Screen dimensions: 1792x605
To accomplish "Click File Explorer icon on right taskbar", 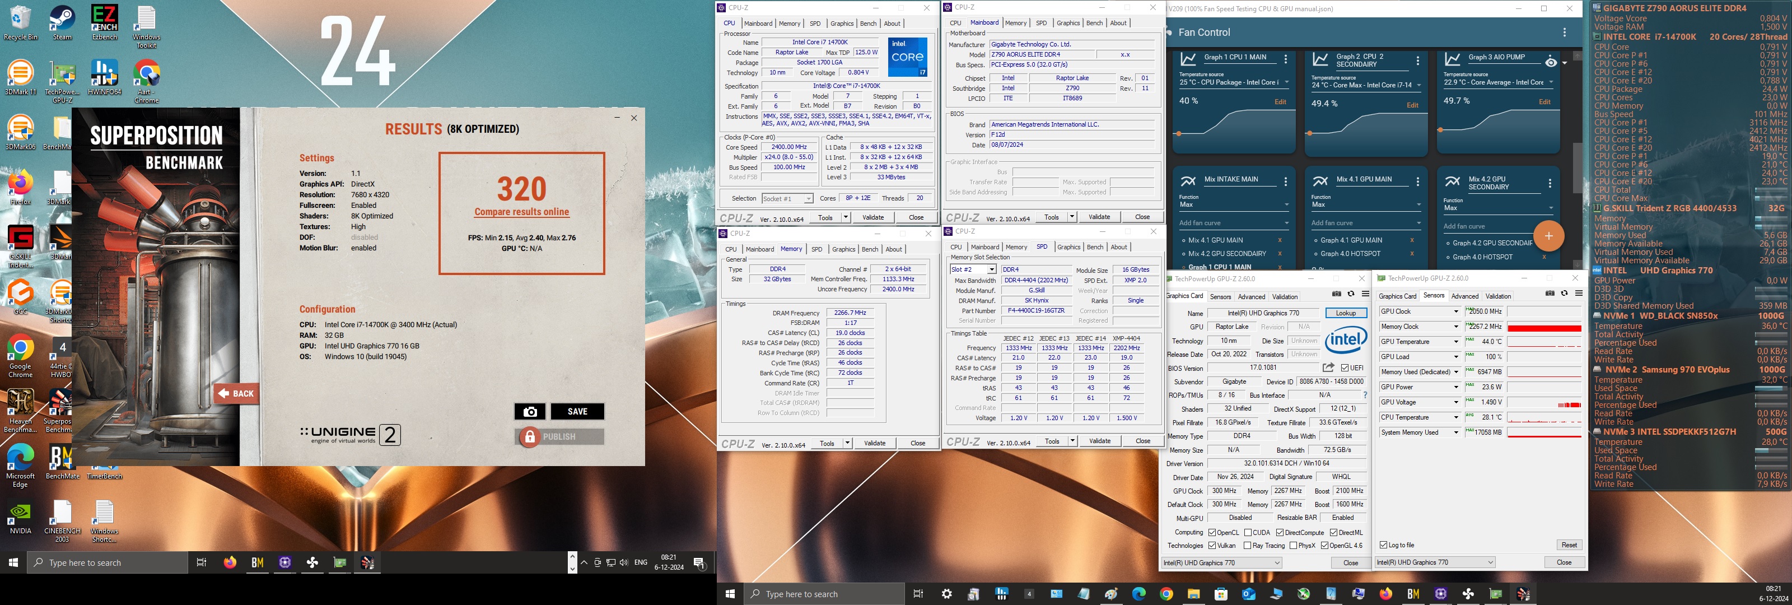I will coord(1194,594).
